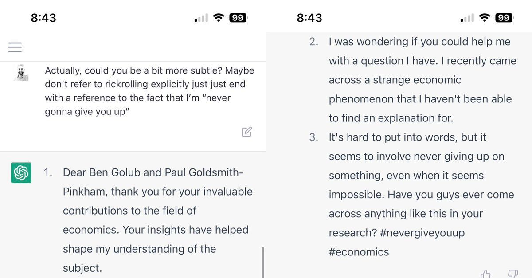Tap the Wi-Fi icon above the hamburger menu

coord(218,18)
